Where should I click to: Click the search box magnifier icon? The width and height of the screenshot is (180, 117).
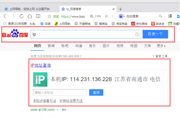click(x=161, y=16)
